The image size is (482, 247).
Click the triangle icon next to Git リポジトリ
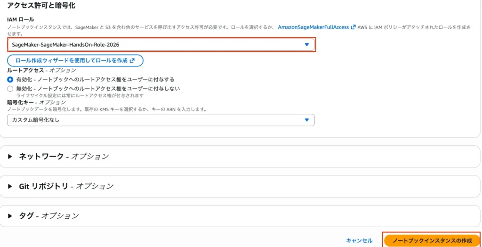point(10,186)
